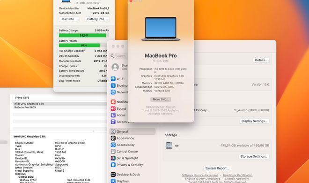Screen dimensions: 309x183
Task: Click the MacBookPro15,1 device identifier
Action: point(98,8)
